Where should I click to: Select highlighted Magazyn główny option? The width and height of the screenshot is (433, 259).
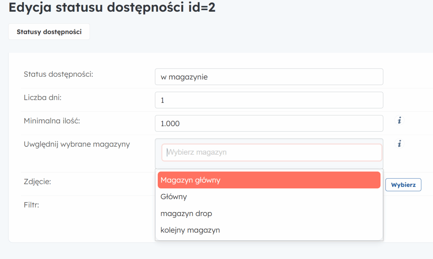pyautogui.click(x=269, y=180)
